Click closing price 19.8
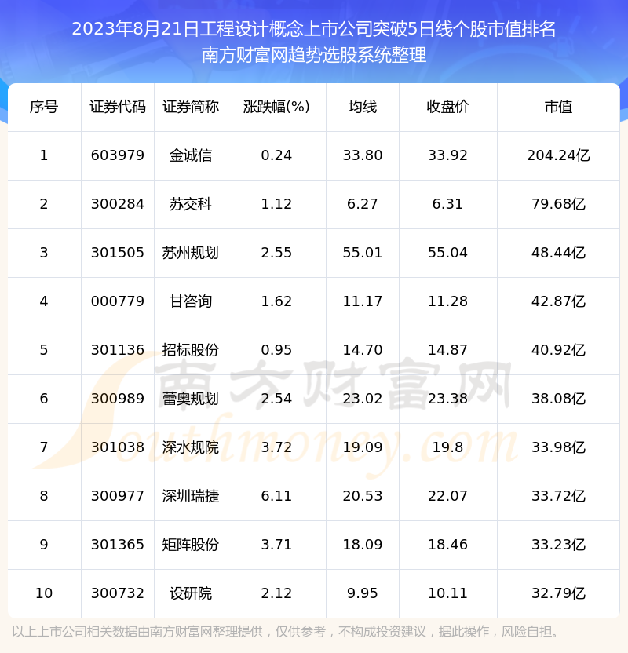Image resolution: width=628 pixels, height=653 pixels. (x=447, y=447)
